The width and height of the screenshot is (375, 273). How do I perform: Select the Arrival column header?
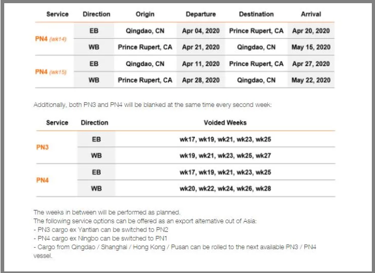click(311, 14)
